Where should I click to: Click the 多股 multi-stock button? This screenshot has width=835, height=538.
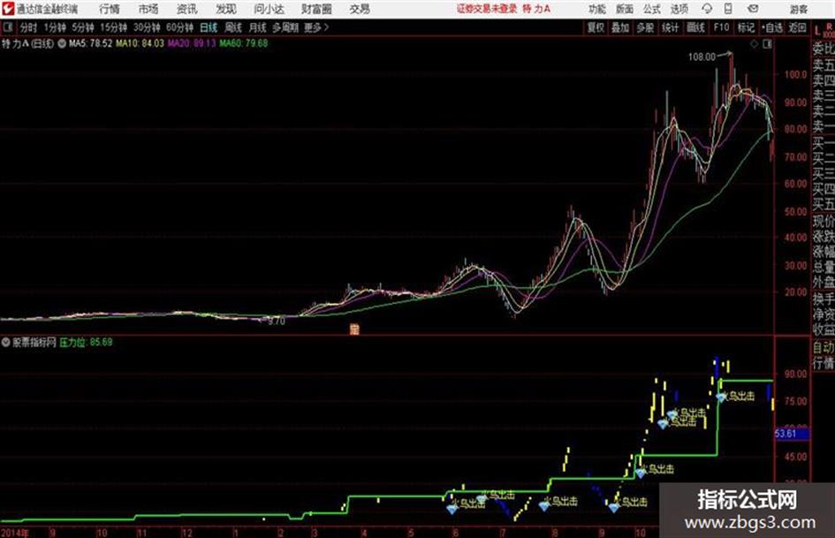pyautogui.click(x=645, y=27)
